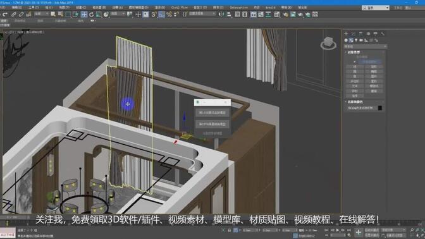425x239 pixels.
Task: Click the second button in floating dialog
Action: 212,124
